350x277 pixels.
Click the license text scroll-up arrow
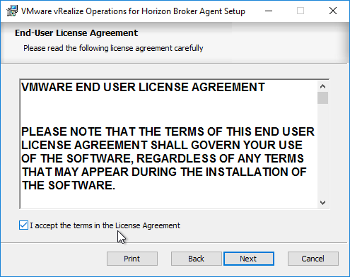322,86
